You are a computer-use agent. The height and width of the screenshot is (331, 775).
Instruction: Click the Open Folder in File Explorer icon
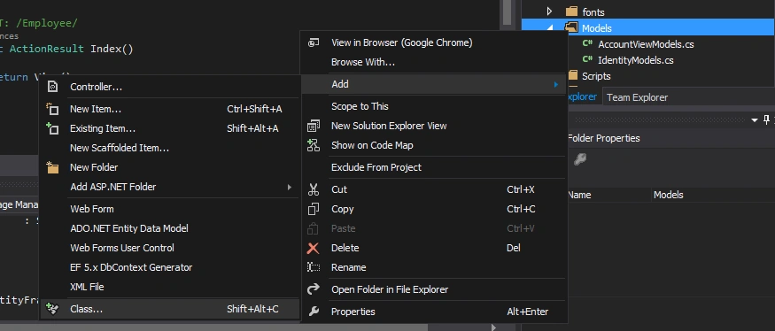point(314,289)
